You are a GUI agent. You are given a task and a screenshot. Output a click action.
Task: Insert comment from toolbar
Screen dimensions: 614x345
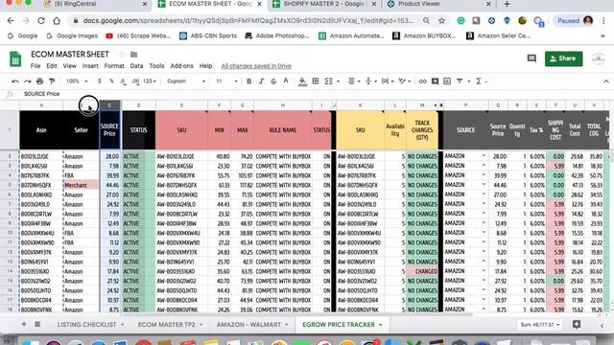coord(435,81)
